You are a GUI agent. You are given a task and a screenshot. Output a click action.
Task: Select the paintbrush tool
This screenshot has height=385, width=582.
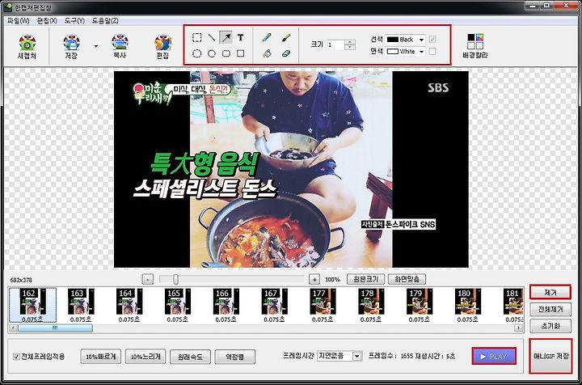coord(286,37)
